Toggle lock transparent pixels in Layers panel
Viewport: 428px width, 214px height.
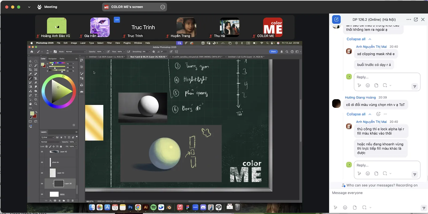click(47, 147)
